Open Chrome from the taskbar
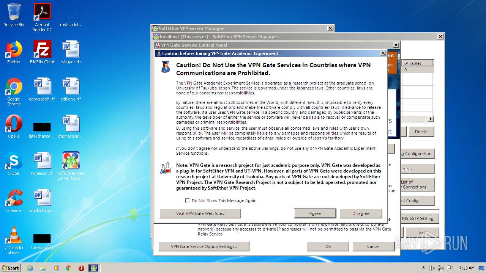 click(x=69, y=268)
